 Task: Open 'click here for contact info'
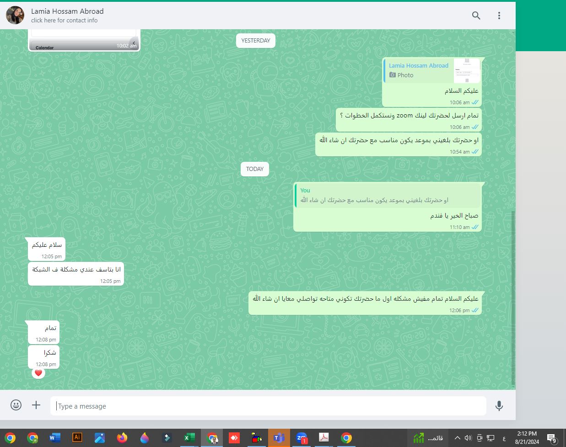pos(64,20)
